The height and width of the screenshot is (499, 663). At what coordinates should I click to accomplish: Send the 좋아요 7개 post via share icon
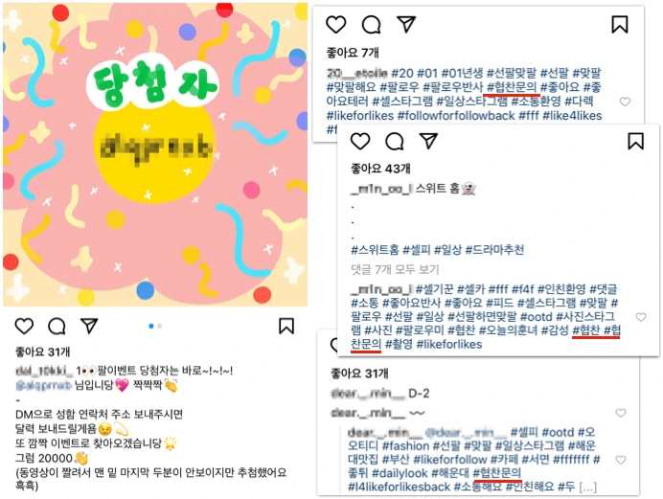(x=406, y=25)
